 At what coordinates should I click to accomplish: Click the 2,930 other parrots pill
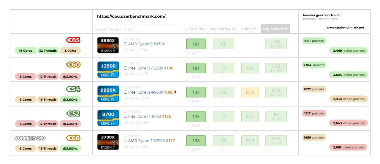click(x=349, y=99)
